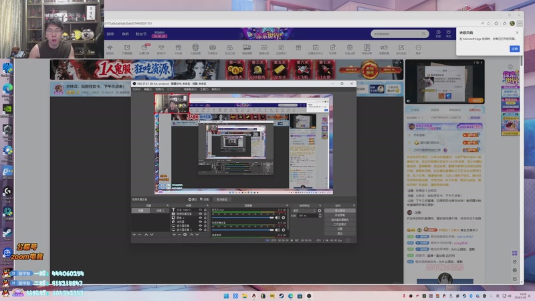Click the 停止推流 button in OBS controls
535x301 pixels.
340,211
